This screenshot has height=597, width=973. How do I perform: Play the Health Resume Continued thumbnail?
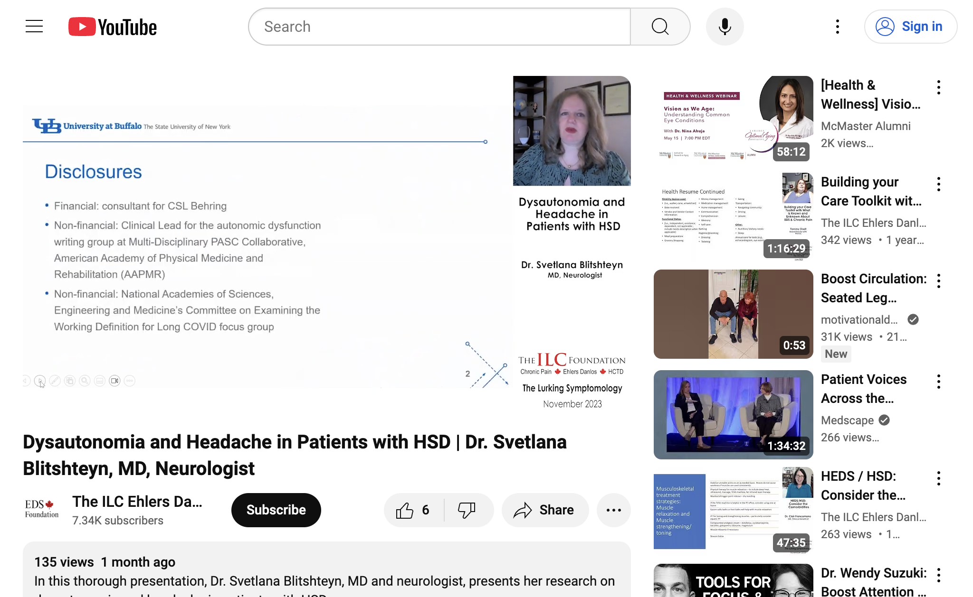tap(733, 216)
